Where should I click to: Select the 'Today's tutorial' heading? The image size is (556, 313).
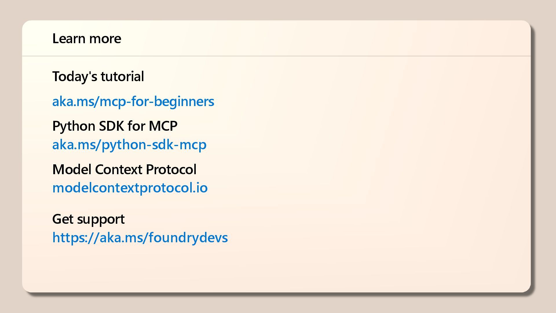pos(98,77)
